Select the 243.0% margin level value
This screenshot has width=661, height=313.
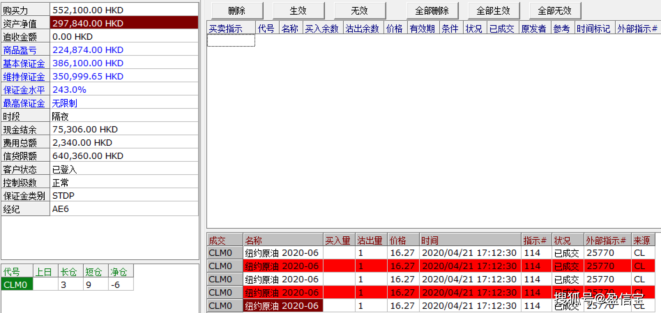point(69,90)
